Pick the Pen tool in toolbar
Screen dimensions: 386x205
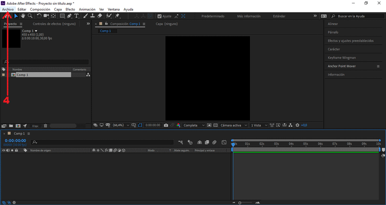(69, 16)
